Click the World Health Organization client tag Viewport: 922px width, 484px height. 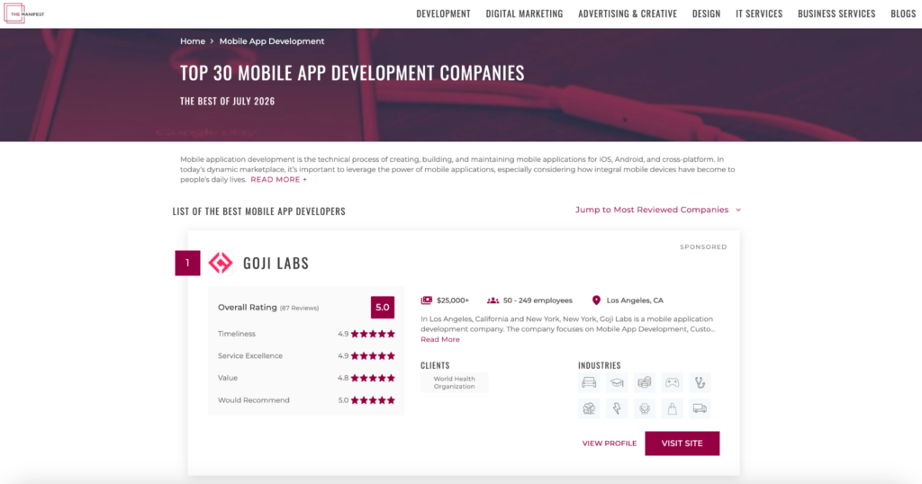click(454, 383)
